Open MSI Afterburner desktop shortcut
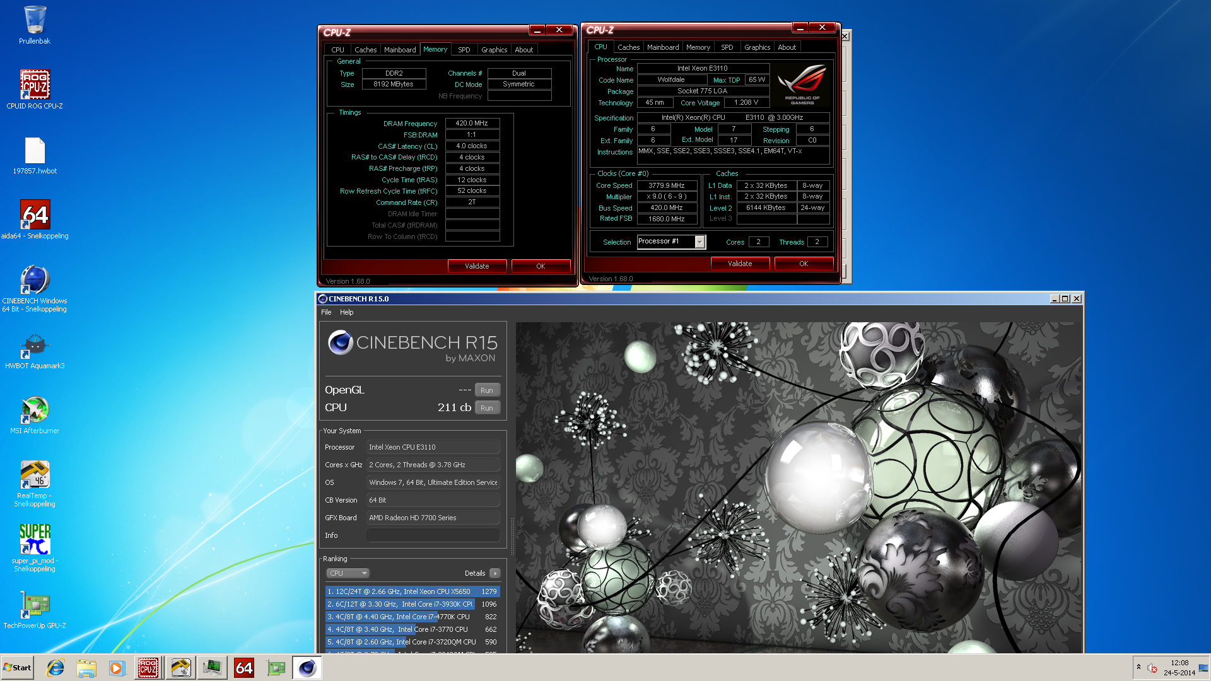The image size is (1211, 681). [x=35, y=415]
